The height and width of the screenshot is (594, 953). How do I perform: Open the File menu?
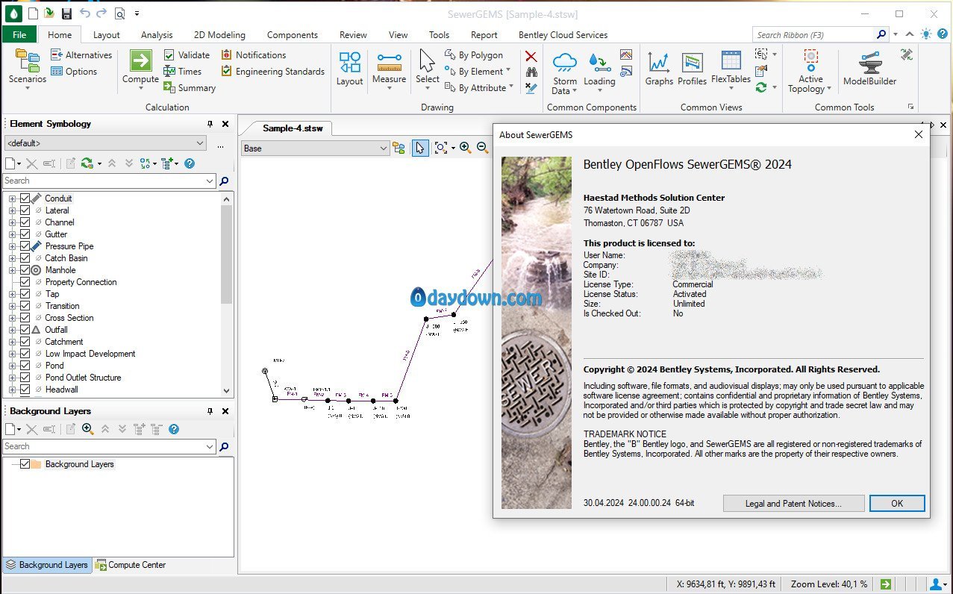(x=19, y=34)
